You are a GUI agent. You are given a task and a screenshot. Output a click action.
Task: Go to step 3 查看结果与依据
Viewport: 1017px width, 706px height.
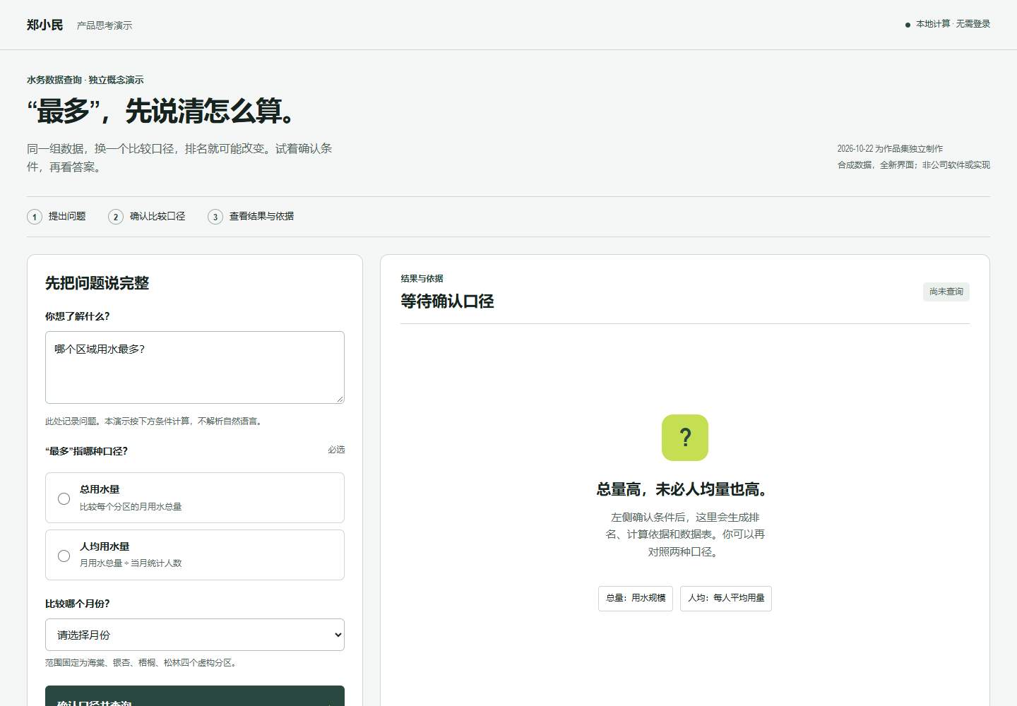coord(251,217)
